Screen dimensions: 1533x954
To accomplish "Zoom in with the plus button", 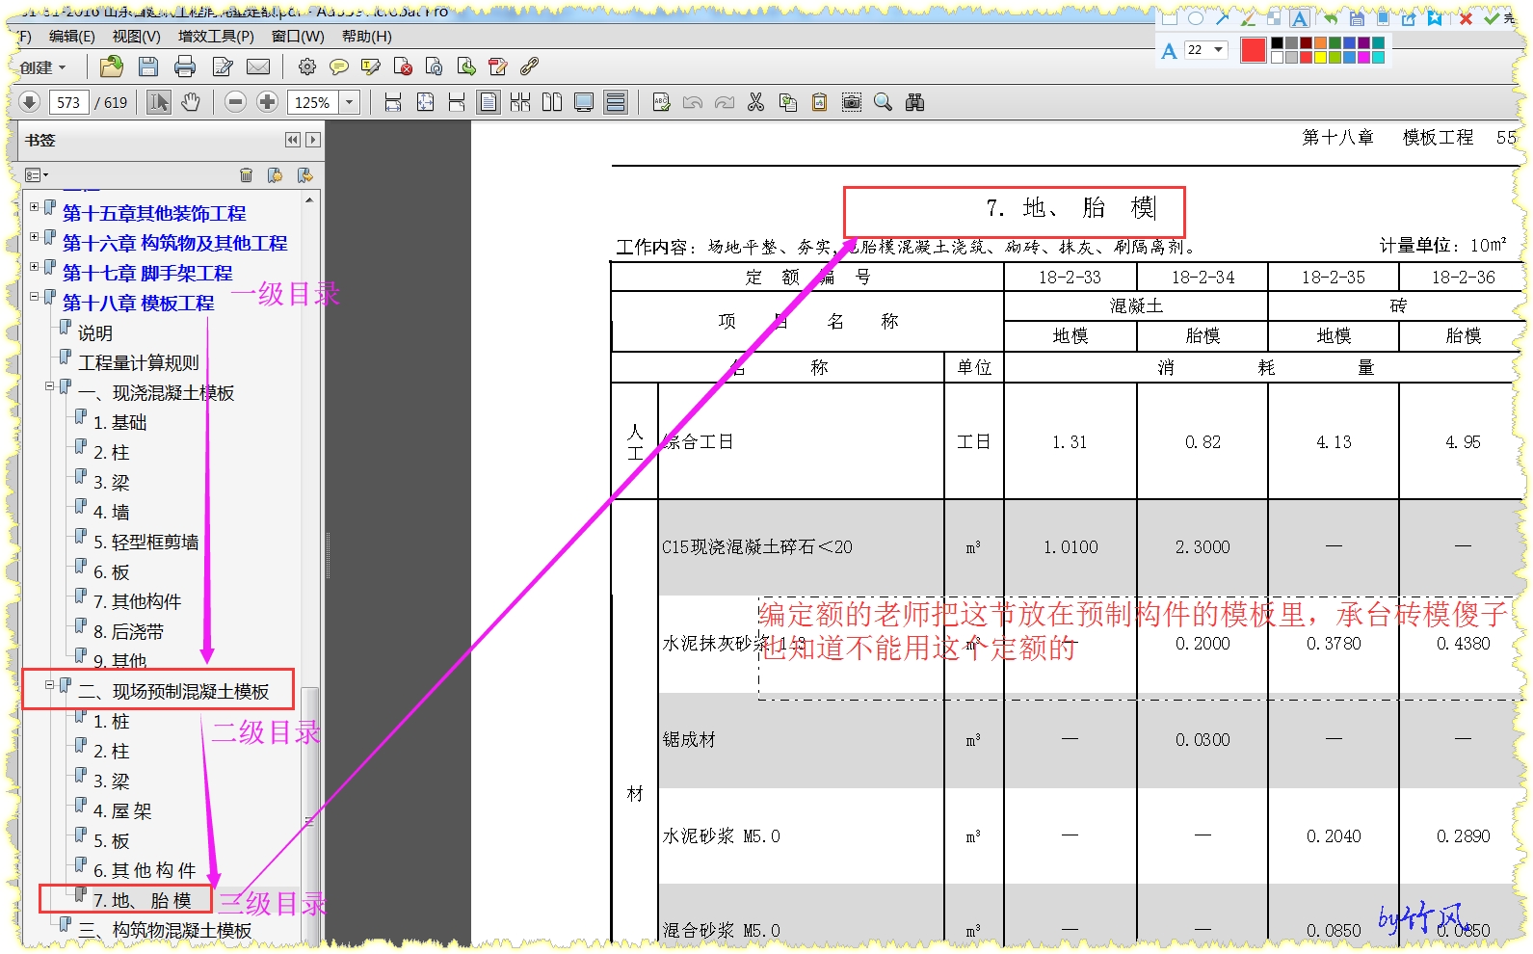I will (x=268, y=102).
